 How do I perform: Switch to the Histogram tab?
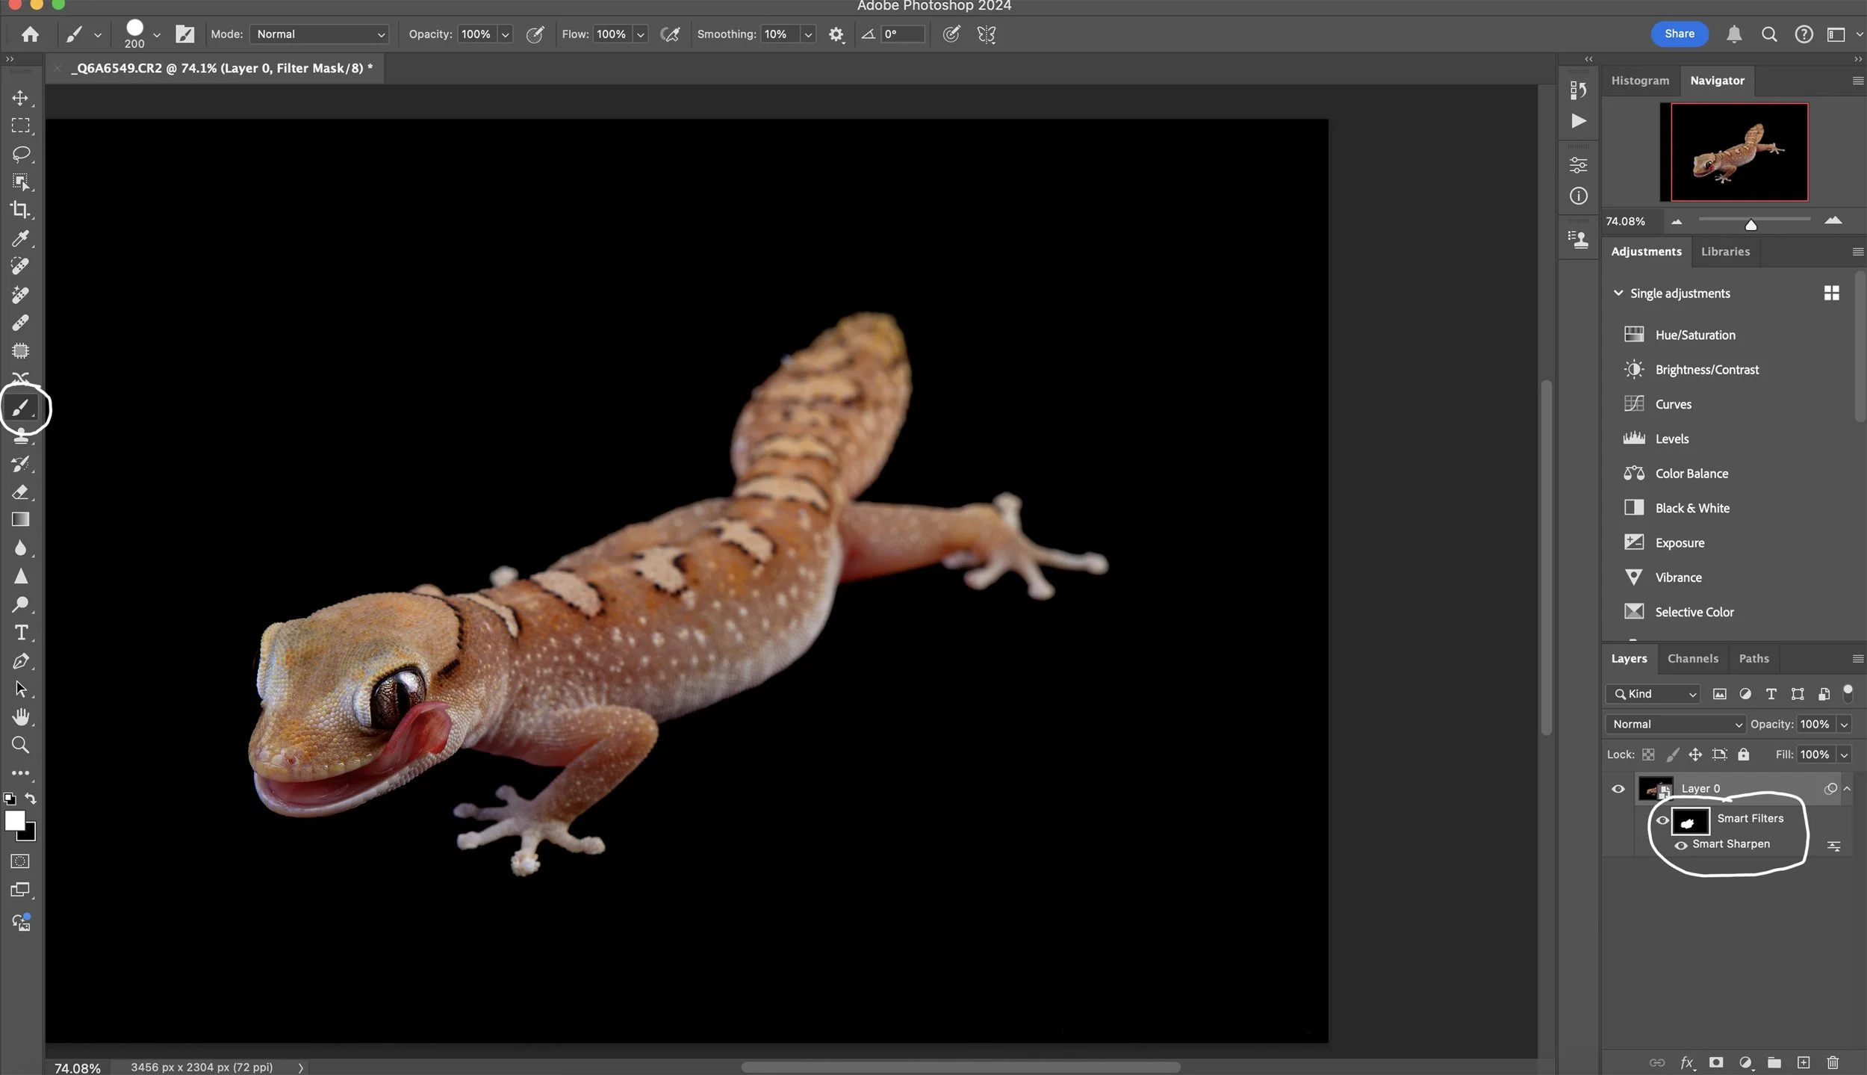coord(1640,80)
